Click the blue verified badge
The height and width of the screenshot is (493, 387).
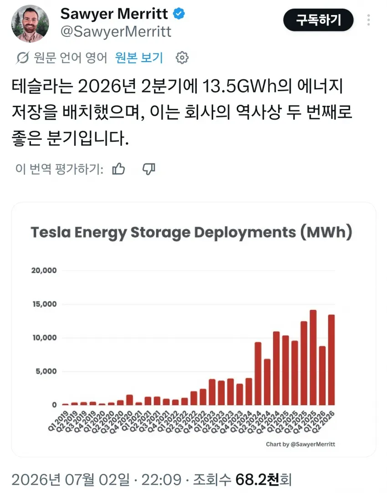click(x=179, y=14)
